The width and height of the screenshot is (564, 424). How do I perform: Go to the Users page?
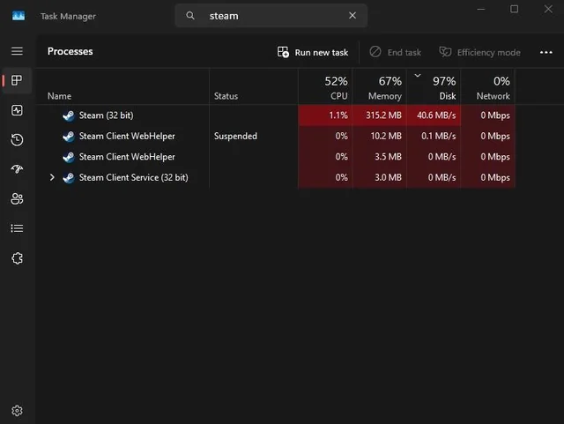(x=17, y=199)
